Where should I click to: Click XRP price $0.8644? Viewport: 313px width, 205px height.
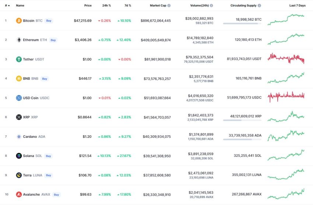point(85,117)
